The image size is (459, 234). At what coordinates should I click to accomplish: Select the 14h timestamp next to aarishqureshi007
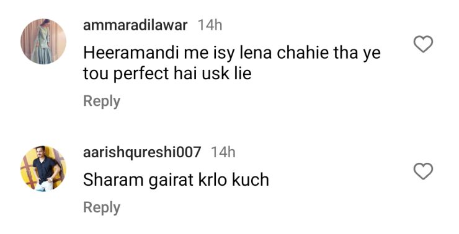click(223, 152)
